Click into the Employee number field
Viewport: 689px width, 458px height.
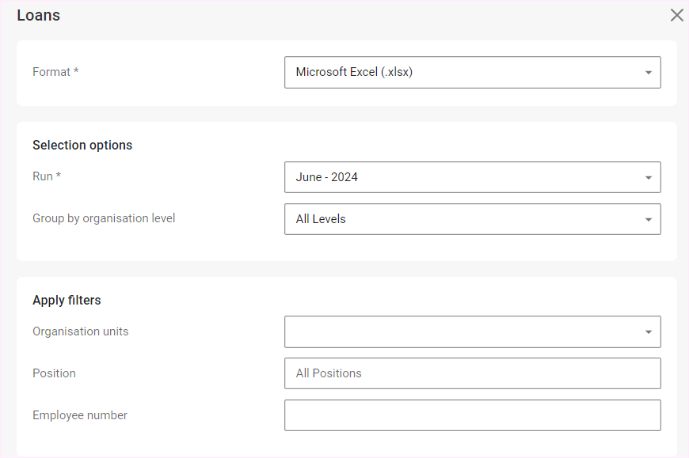(x=472, y=415)
